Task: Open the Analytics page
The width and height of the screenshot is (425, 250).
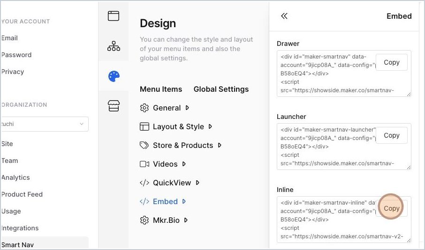Action: [x=15, y=177]
